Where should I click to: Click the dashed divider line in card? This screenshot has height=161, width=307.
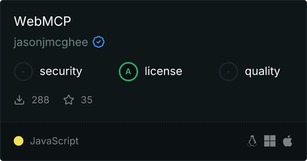tap(153, 122)
